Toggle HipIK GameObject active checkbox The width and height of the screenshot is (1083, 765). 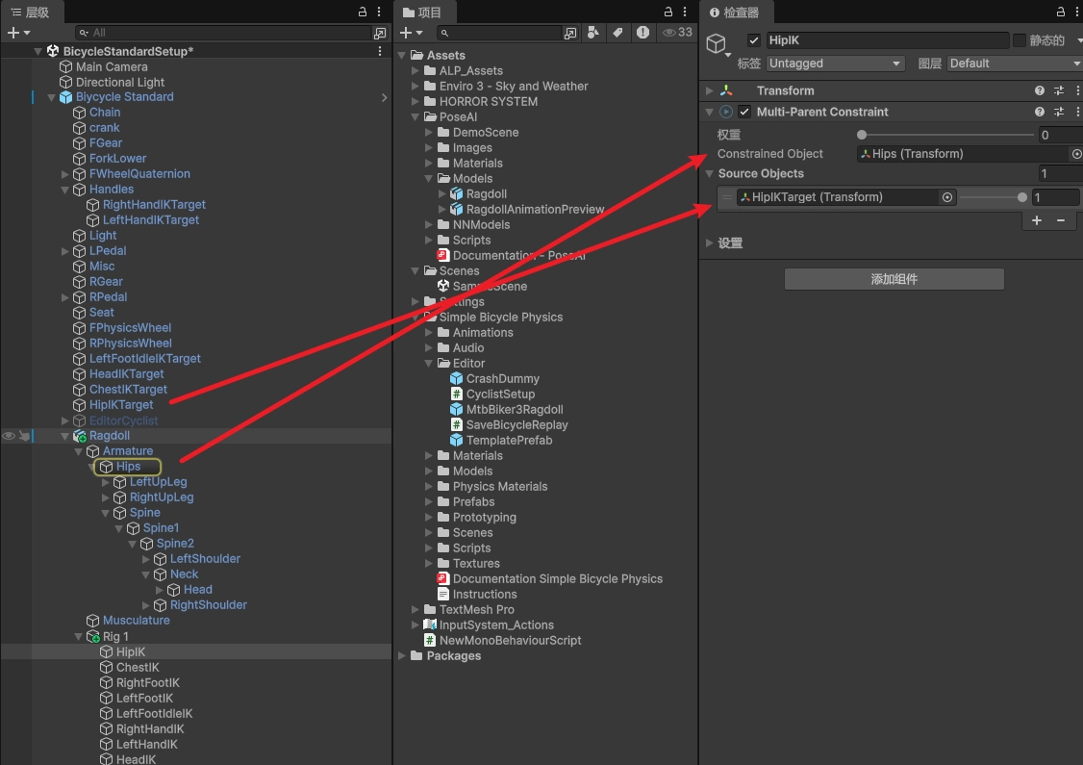pyautogui.click(x=753, y=40)
